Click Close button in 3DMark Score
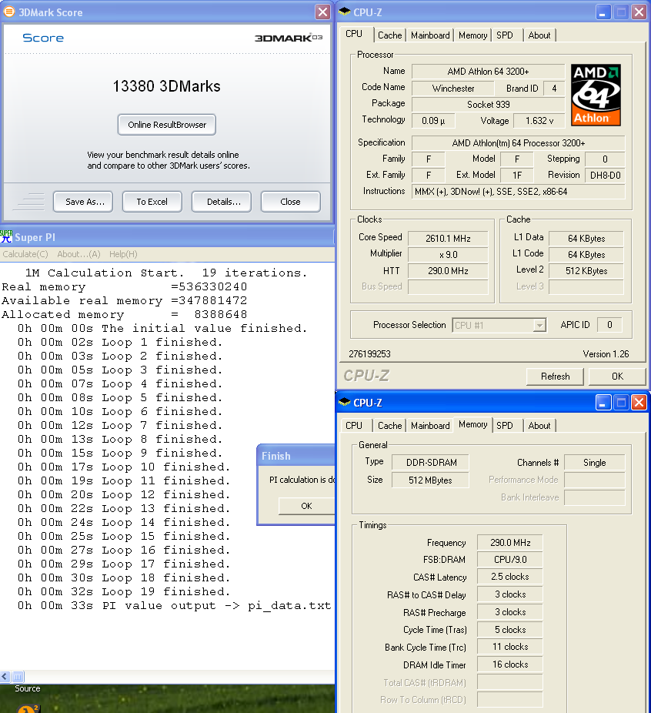Image resolution: width=651 pixels, height=713 pixels. (x=291, y=202)
